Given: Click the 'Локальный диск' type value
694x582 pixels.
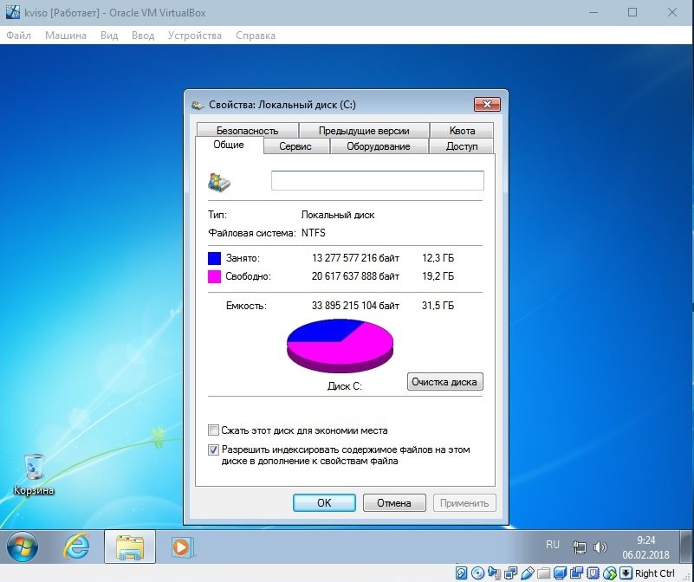Looking at the screenshot, I should 338,215.
